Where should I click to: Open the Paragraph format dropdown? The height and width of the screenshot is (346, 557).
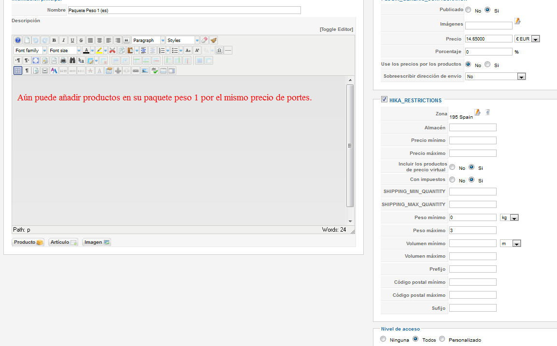[148, 40]
